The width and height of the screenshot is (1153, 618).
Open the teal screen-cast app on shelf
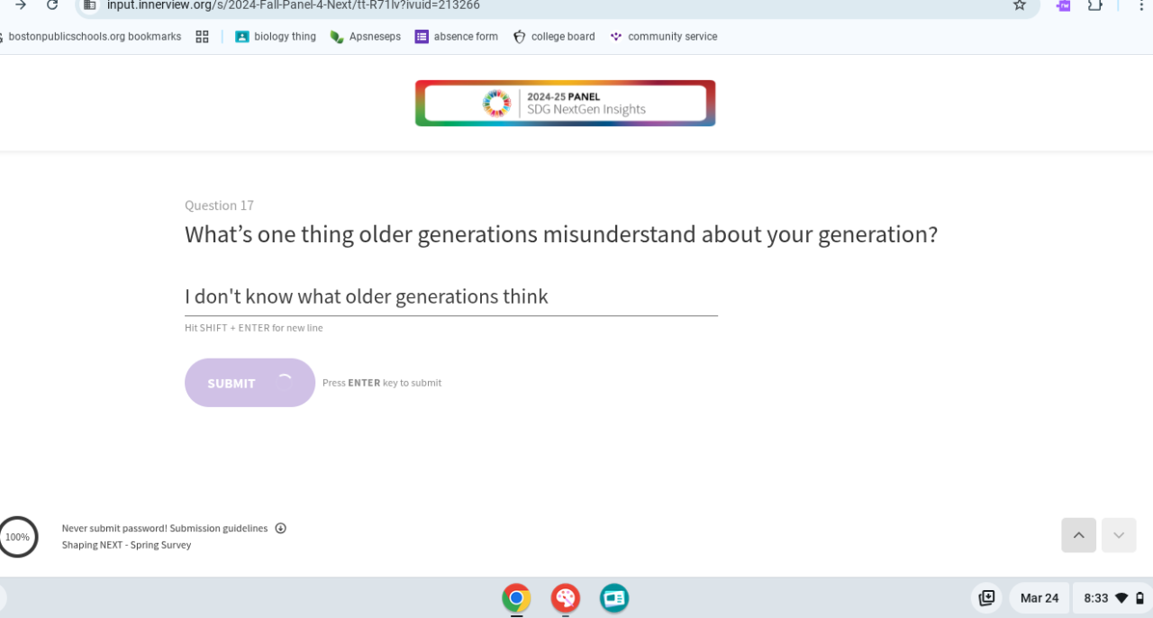pyautogui.click(x=614, y=597)
